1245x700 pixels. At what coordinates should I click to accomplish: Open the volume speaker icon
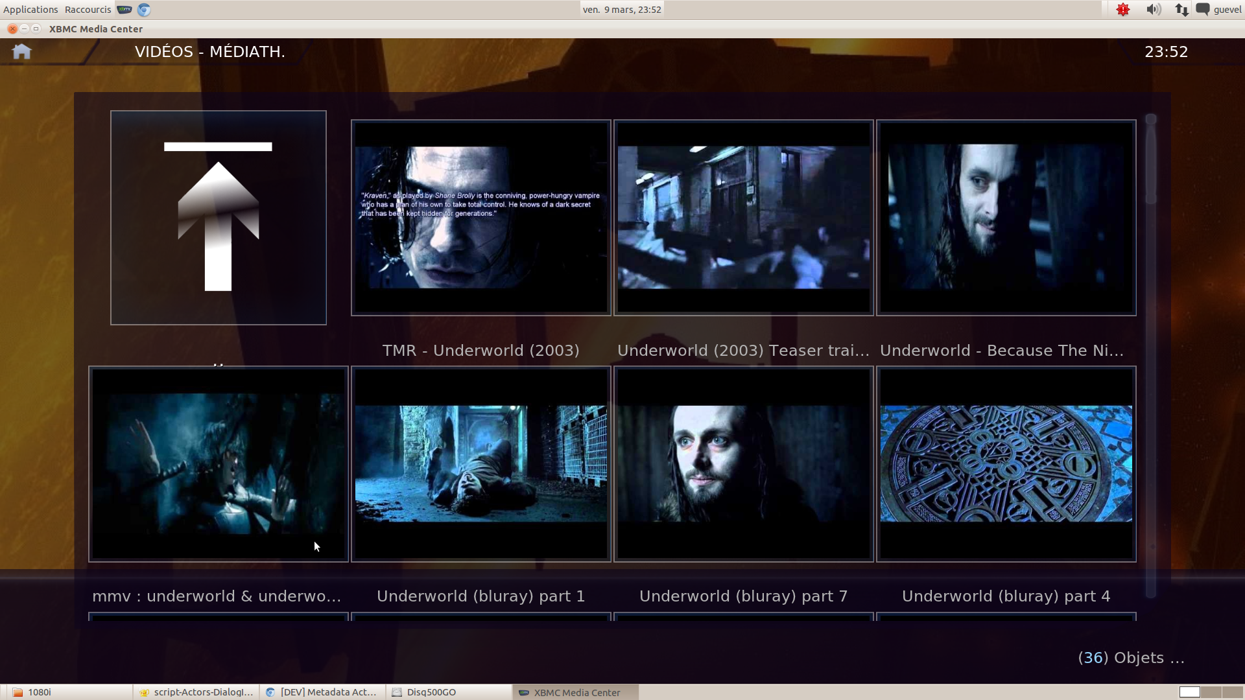click(1153, 10)
